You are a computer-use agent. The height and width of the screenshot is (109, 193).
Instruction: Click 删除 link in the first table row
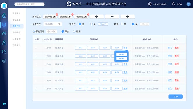pos(177,47)
